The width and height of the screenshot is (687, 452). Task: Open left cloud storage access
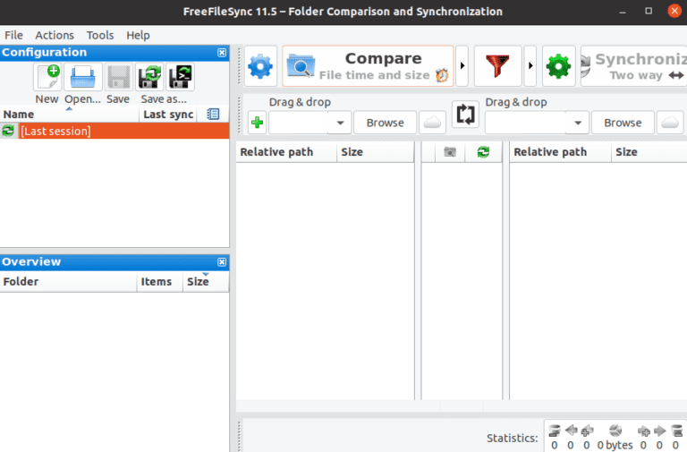(432, 123)
